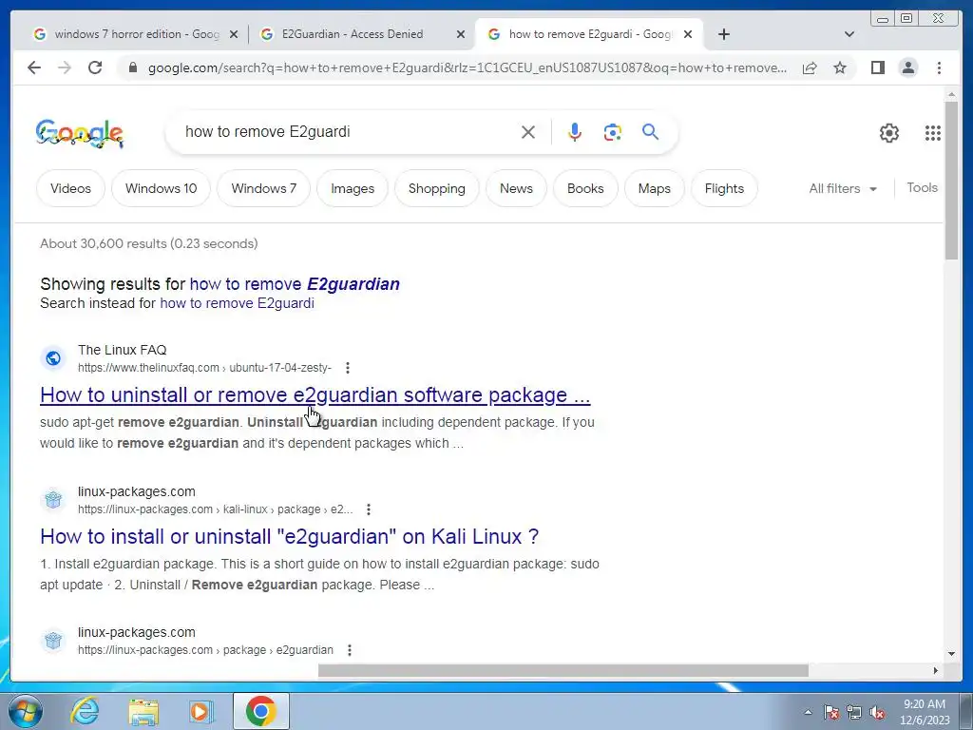Click the scroll-right arrow of horizontal scrollbar
Image resolution: width=973 pixels, height=730 pixels.
[x=936, y=670]
